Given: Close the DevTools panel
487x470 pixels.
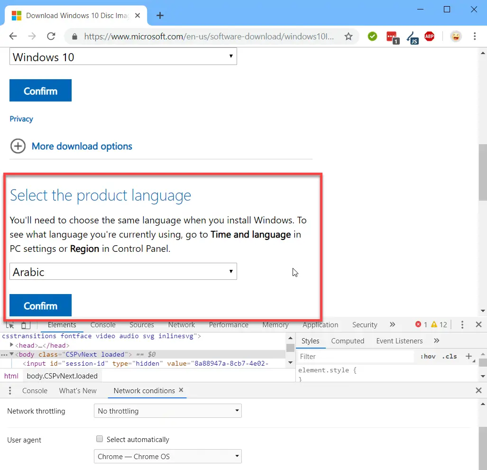Looking at the screenshot, I should pos(478,324).
